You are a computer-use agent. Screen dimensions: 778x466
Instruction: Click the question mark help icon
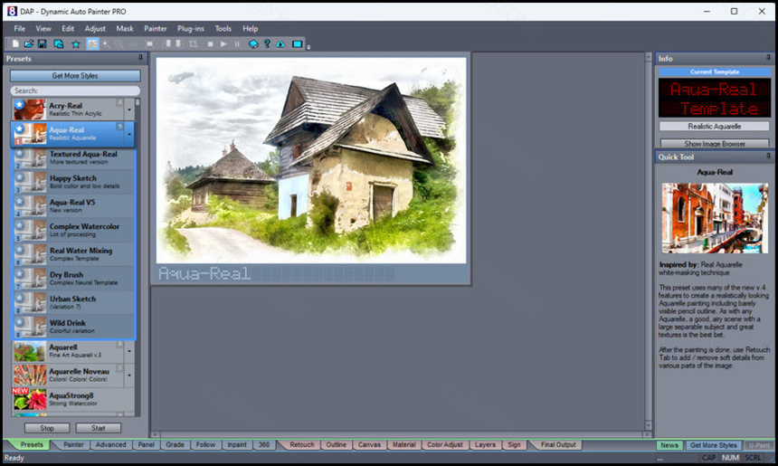tap(267, 44)
